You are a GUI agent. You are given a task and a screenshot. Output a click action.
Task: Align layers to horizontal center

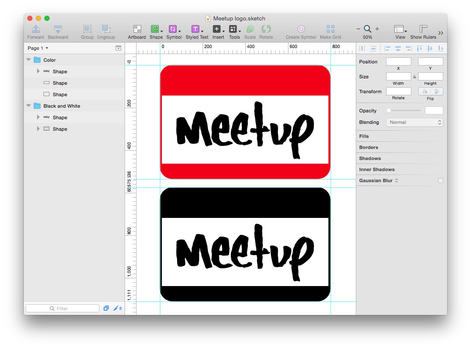click(x=398, y=49)
